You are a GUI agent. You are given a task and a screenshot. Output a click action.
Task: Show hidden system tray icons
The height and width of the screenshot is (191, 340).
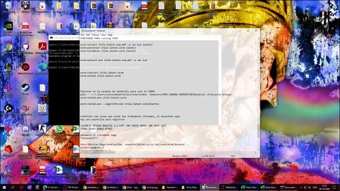point(301,187)
